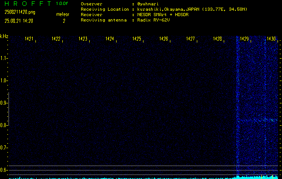Click the Radix RY-62V antenna text
The image size is (282, 179).
(153, 20)
